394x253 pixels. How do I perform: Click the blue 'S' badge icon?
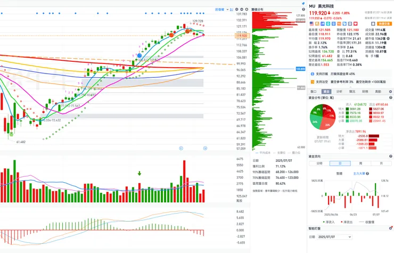point(333,23)
